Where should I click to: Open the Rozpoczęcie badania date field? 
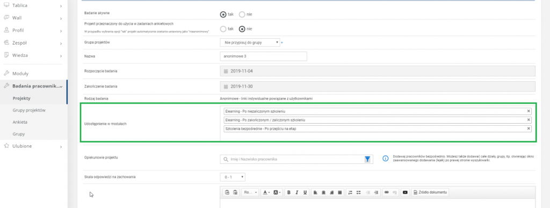(x=378, y=71)
